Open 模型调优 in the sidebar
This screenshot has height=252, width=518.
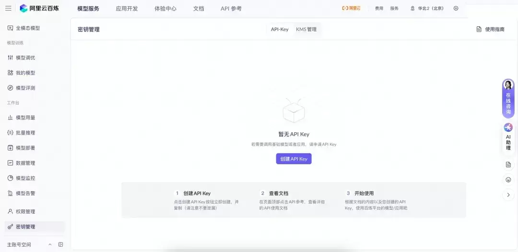coord(25,57)
